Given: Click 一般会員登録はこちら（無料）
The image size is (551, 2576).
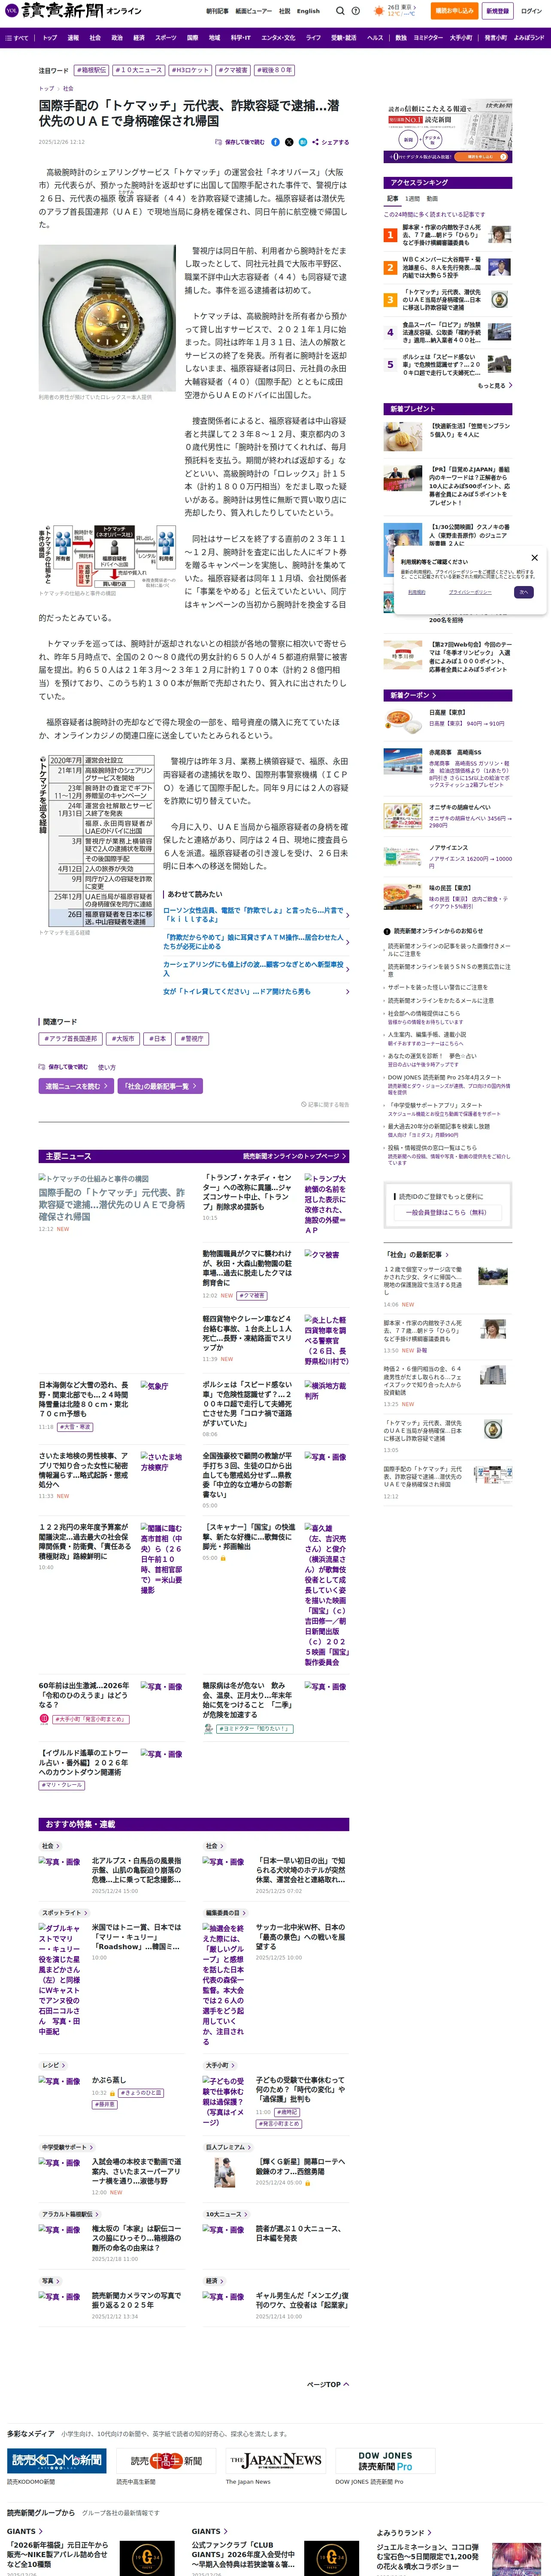Looking at the screenshot, I should point(447,1212).
